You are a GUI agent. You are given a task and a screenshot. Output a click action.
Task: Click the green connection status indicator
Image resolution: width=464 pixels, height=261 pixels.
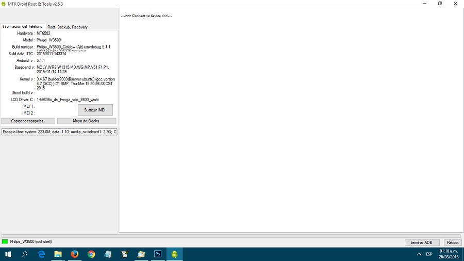pos(5,241)
